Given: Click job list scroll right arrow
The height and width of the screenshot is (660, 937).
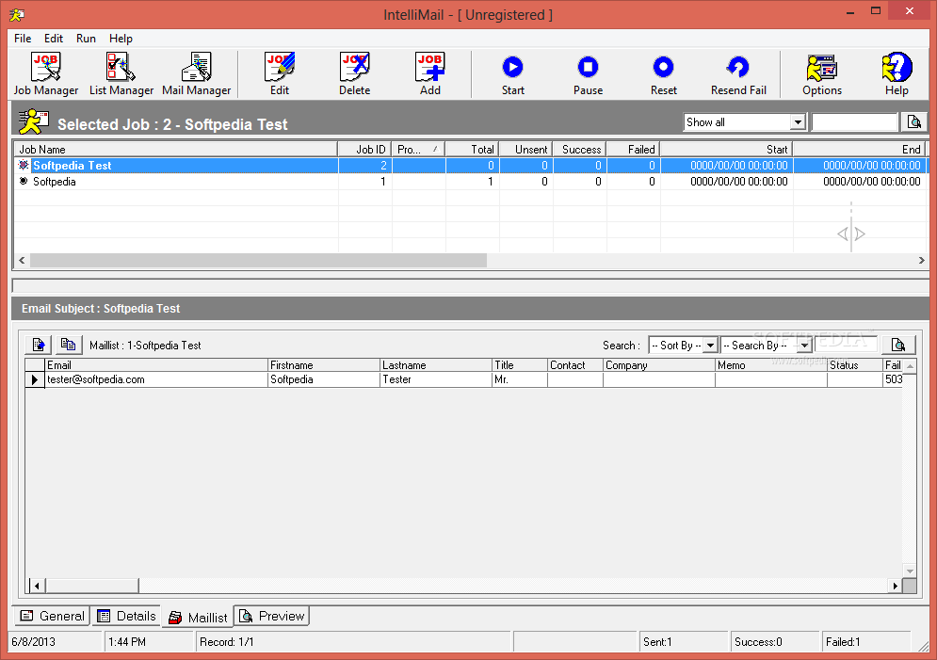Looking at the screenshot, I should point(921,260).
